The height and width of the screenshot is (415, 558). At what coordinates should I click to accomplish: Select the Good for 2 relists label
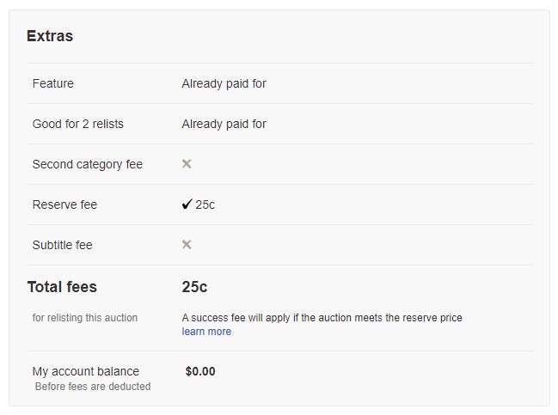[x=78, y=124]
